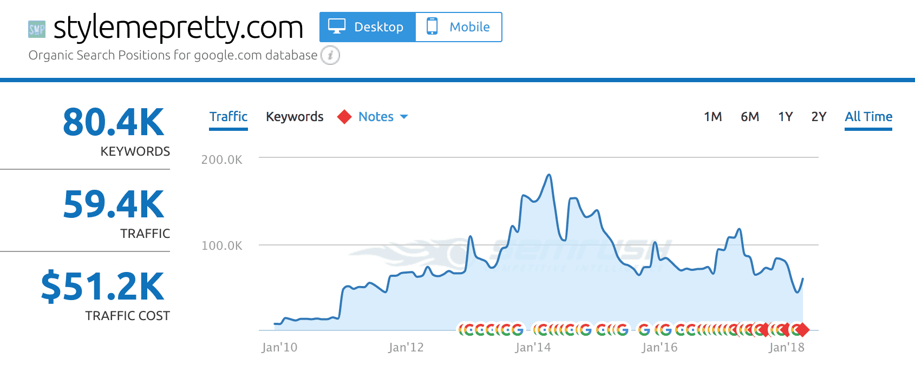This screenshot has width=915, height=372.
Task: Switch to the Keywords chart tab
Action: pyautogui.click(x=295, y=117)
